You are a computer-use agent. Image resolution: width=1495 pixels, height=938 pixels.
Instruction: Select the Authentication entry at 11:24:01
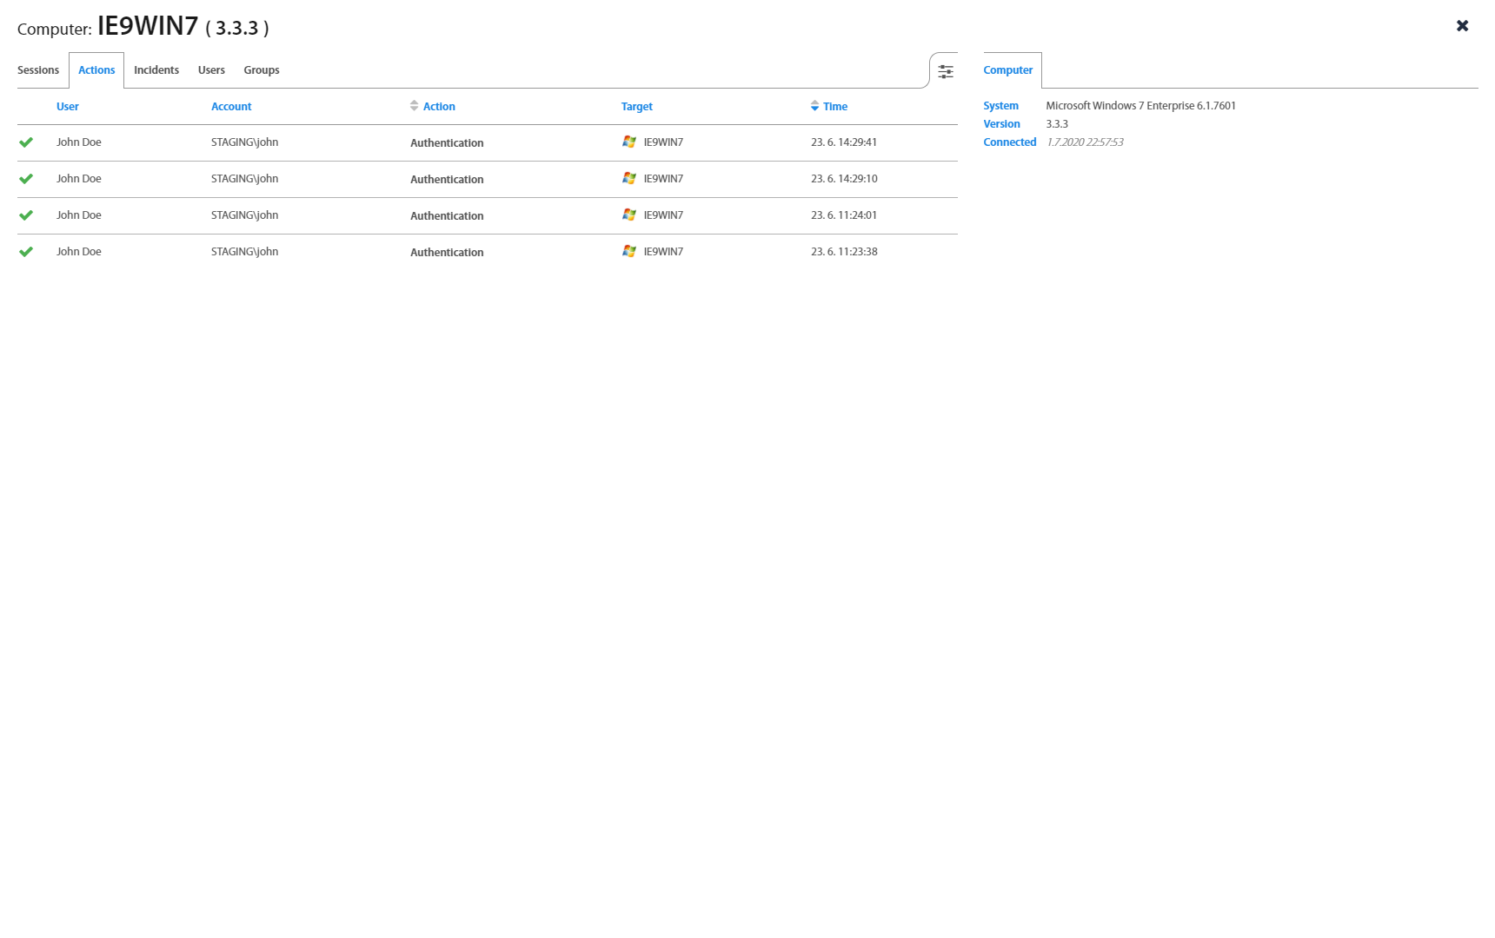click(447, 215)
